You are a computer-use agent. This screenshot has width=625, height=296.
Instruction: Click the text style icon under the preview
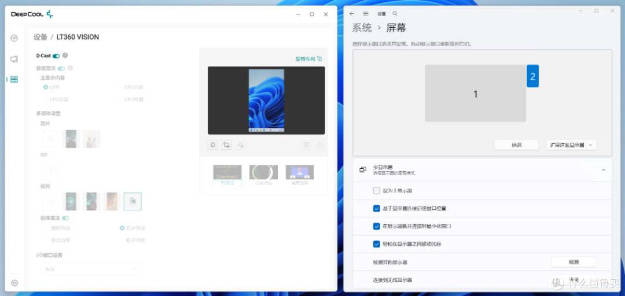point(240,145)
